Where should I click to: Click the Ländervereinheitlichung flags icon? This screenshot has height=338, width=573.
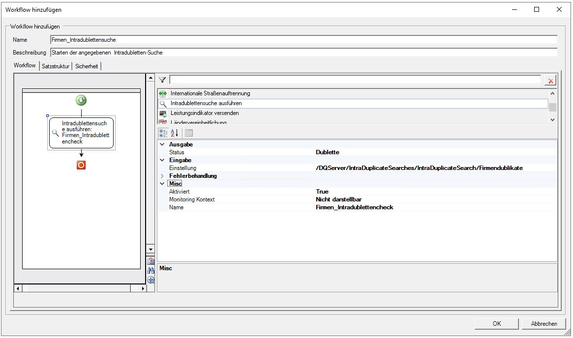163,121
